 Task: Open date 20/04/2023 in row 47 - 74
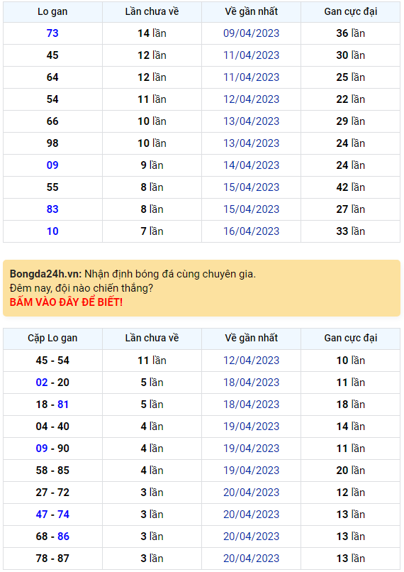252,515
